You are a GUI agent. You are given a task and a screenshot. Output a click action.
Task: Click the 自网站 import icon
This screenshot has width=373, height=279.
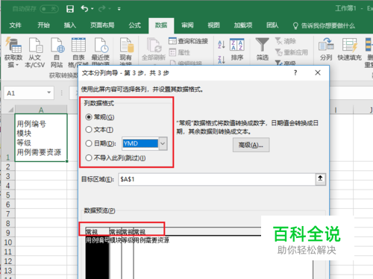57,52
